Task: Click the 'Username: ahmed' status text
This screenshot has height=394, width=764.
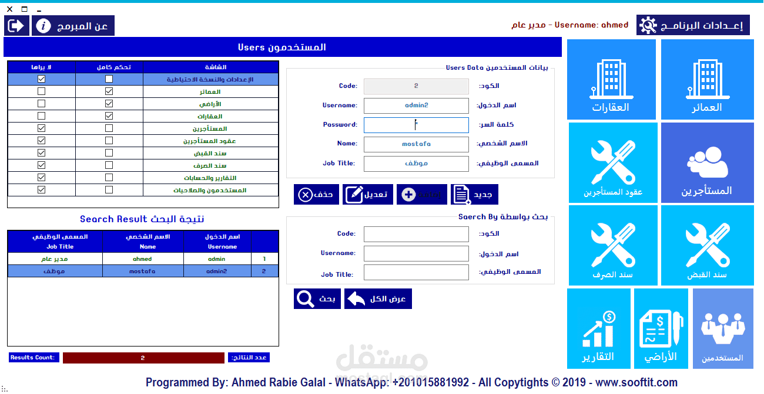Action: pos(591,25)
